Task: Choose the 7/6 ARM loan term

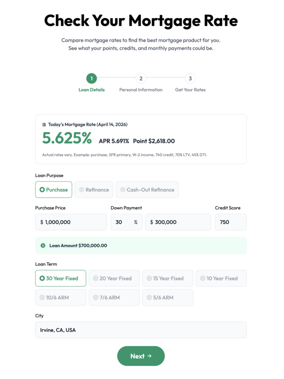Action: click(x=114, y=297)
